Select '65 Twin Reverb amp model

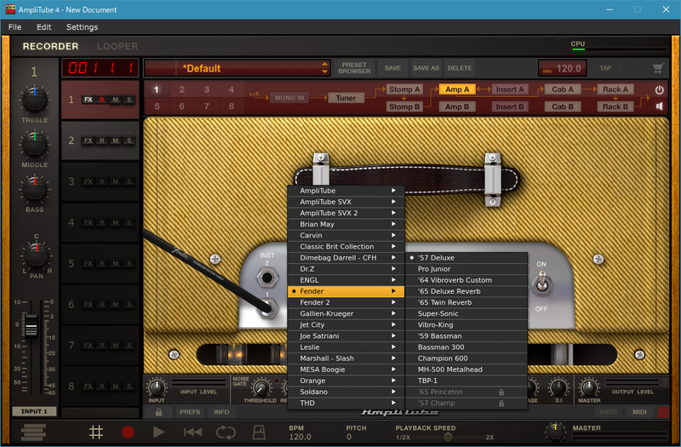click(x=466, y=302)
